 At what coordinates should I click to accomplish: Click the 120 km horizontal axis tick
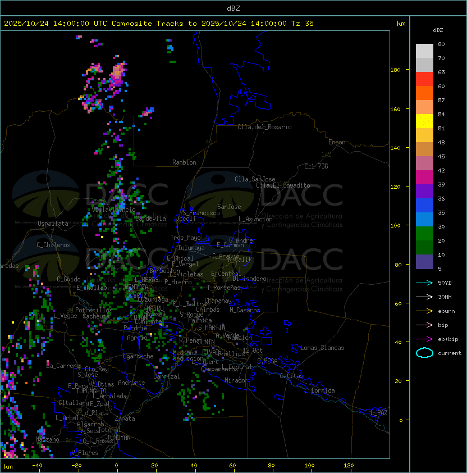pos(349,466)
